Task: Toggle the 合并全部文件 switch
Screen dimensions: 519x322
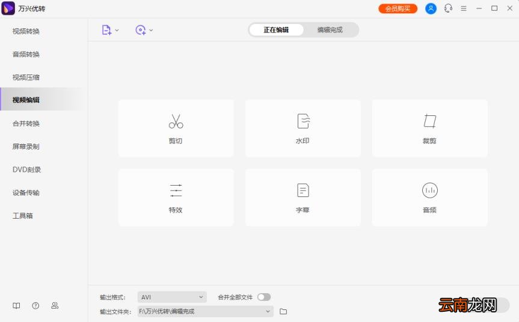Action: 264,297
